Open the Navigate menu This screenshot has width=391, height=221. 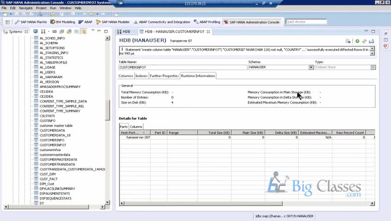26,8
